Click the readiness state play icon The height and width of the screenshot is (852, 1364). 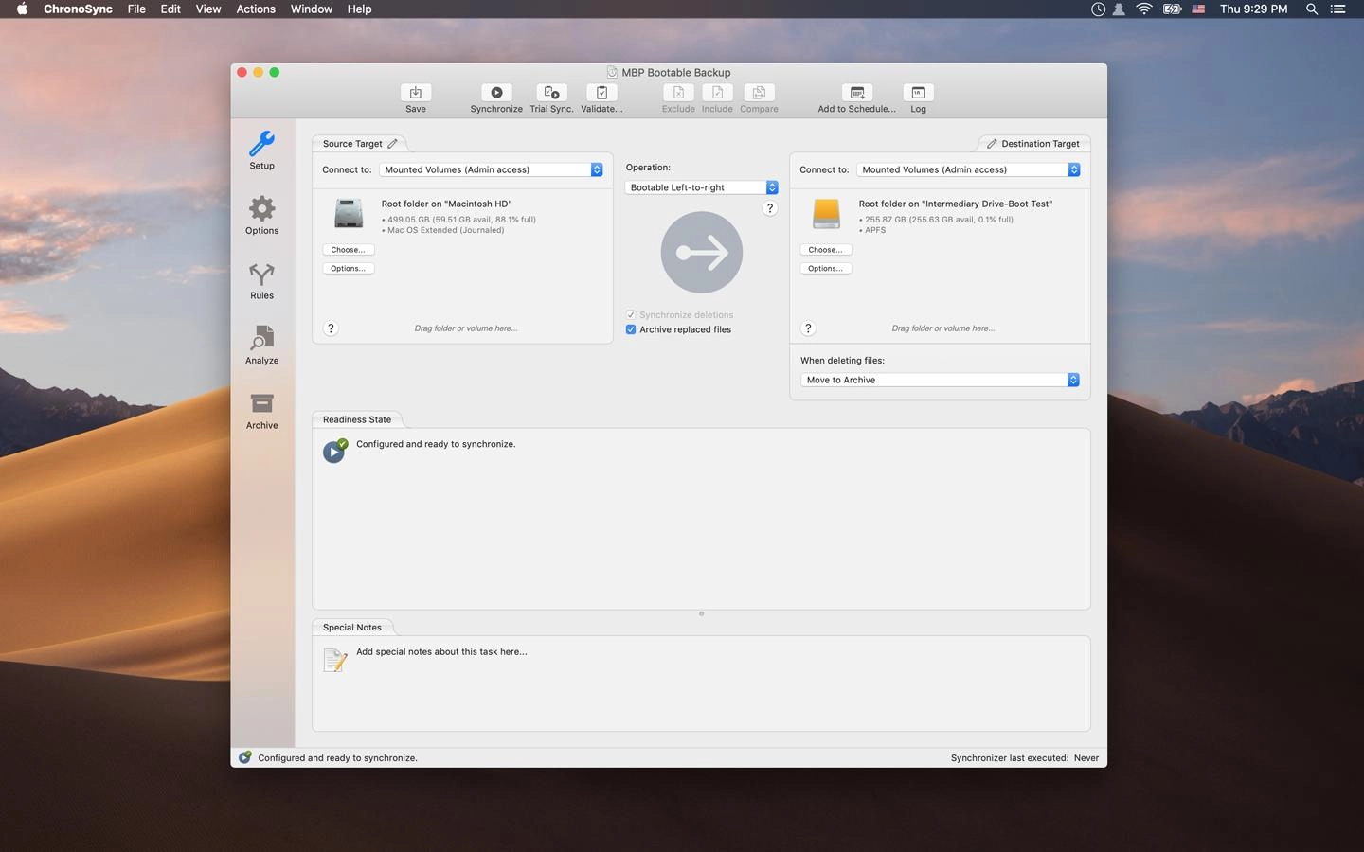pyautogui.click(x=334, y=451)
